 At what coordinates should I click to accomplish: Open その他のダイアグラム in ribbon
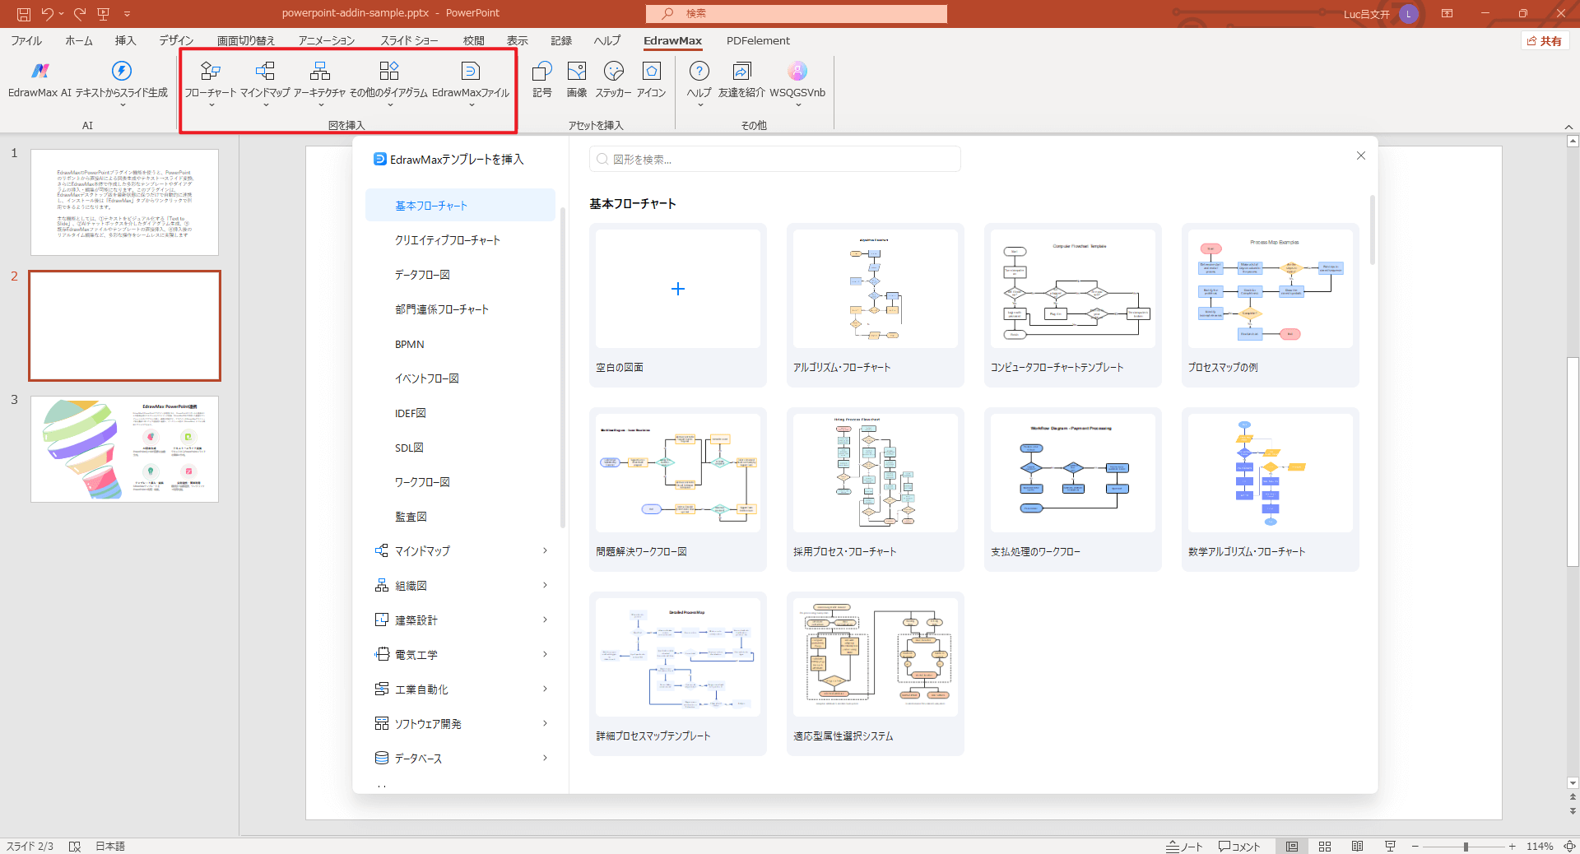pyautogui.click(x=389, y=82)
